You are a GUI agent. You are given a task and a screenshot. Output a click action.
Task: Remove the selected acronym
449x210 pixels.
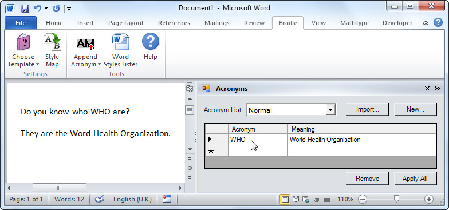point(368,179)
